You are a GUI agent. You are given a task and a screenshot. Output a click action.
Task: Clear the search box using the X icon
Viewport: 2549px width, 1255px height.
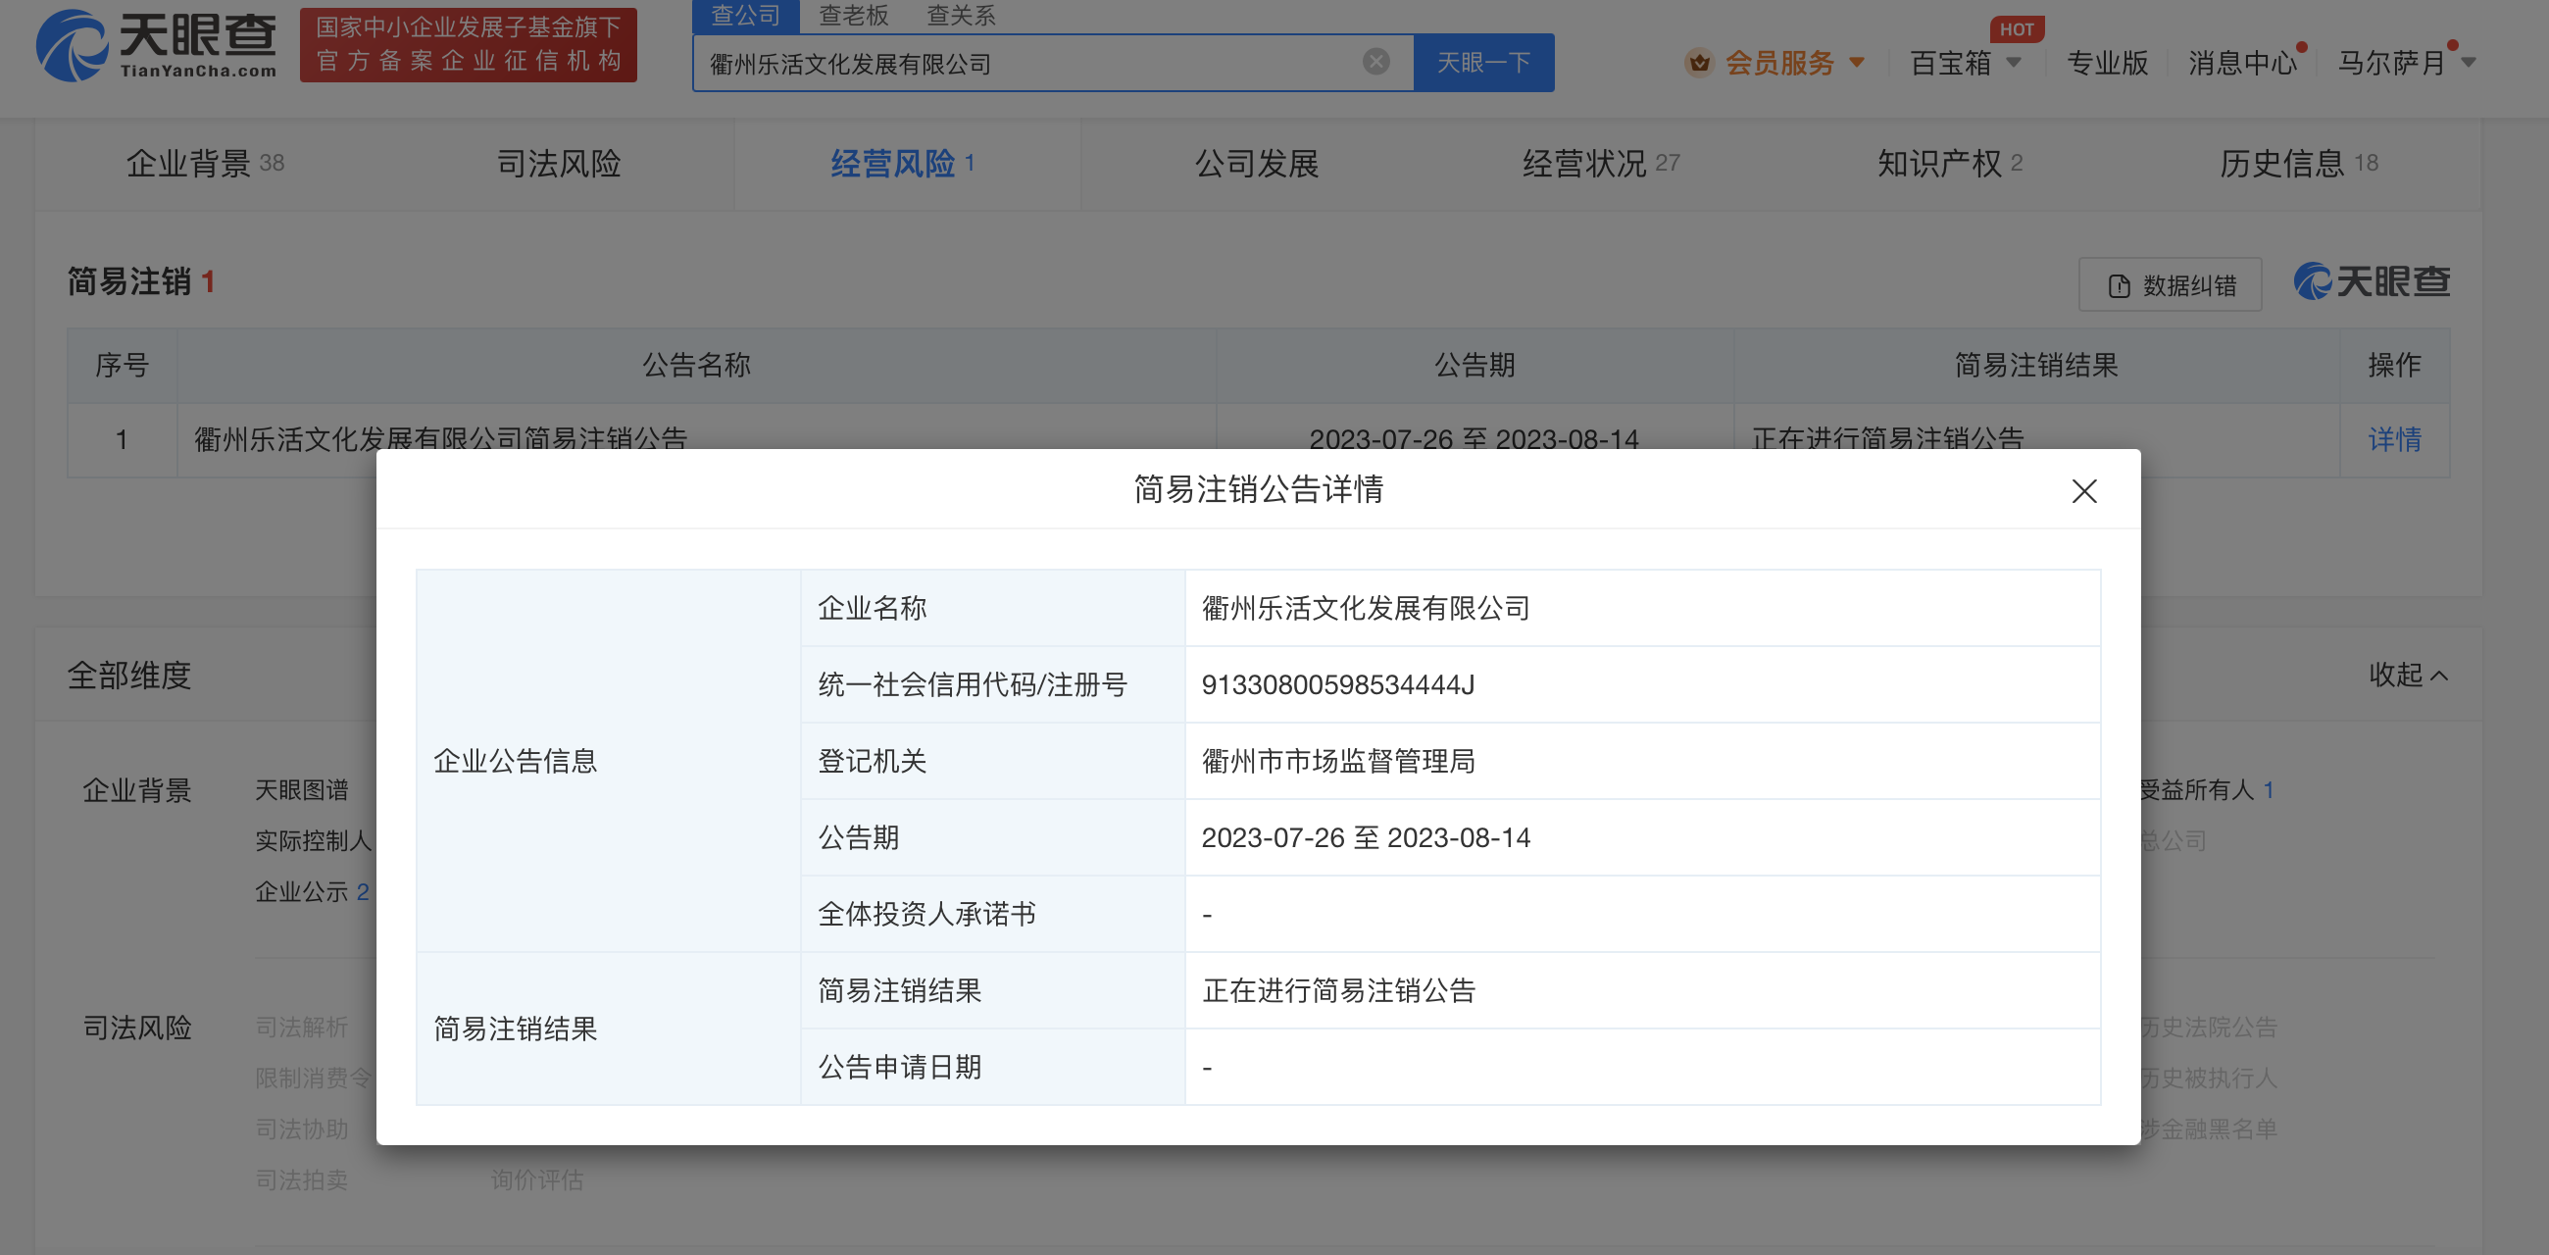(x=1374, y=62)
